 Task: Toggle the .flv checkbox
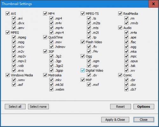pos(89,47)
